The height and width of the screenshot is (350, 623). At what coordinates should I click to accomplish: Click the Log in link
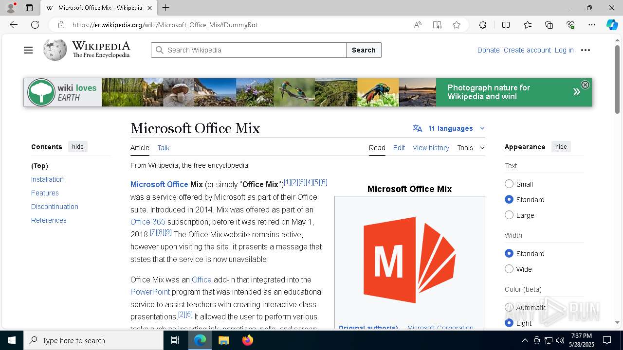click(x=564, y=50)
